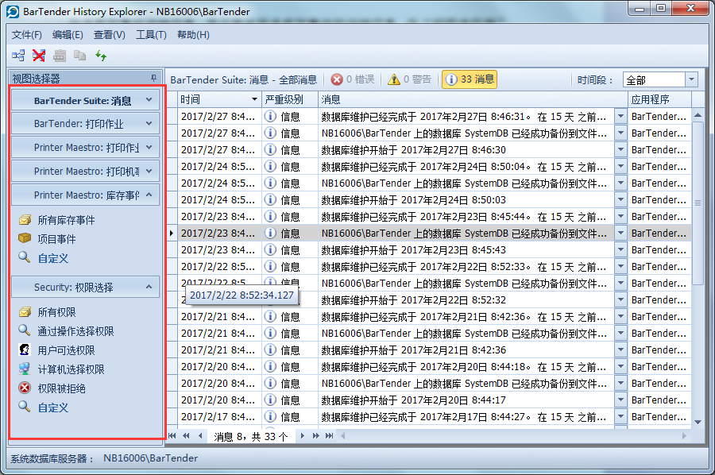The height and width of the screenshot is (475, 715).
Task: Click the green refresh arrows icon
Action: (x=101, y=56)
